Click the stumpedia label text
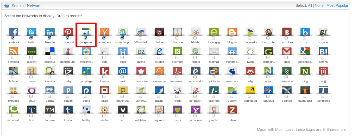The width and height of the screenshot is (352, 137). pyautogui.click(x=305, y=101)
